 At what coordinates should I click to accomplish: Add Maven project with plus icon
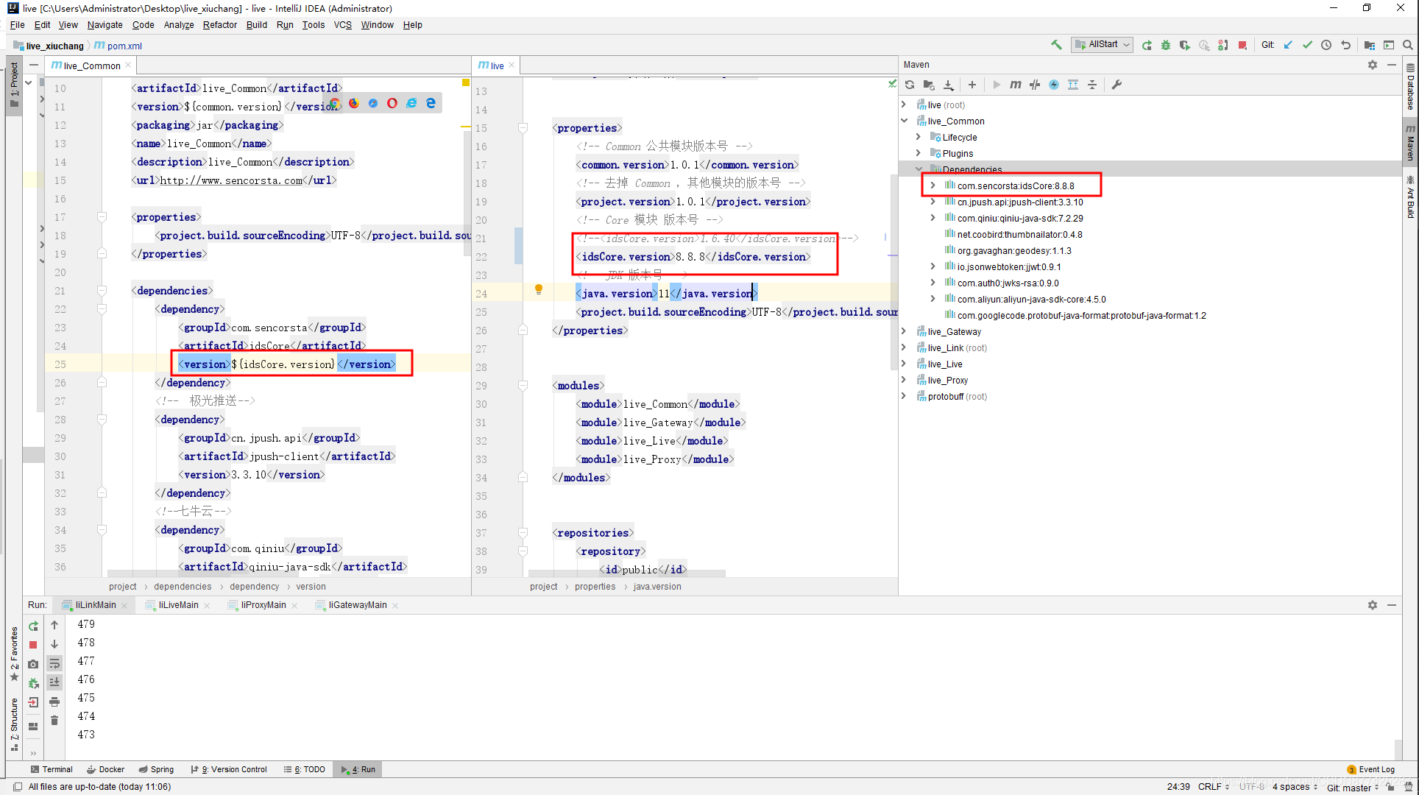pos(972,85)
